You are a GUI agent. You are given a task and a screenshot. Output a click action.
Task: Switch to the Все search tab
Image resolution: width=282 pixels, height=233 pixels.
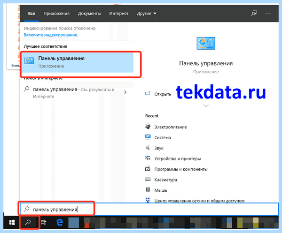(31, 14)
